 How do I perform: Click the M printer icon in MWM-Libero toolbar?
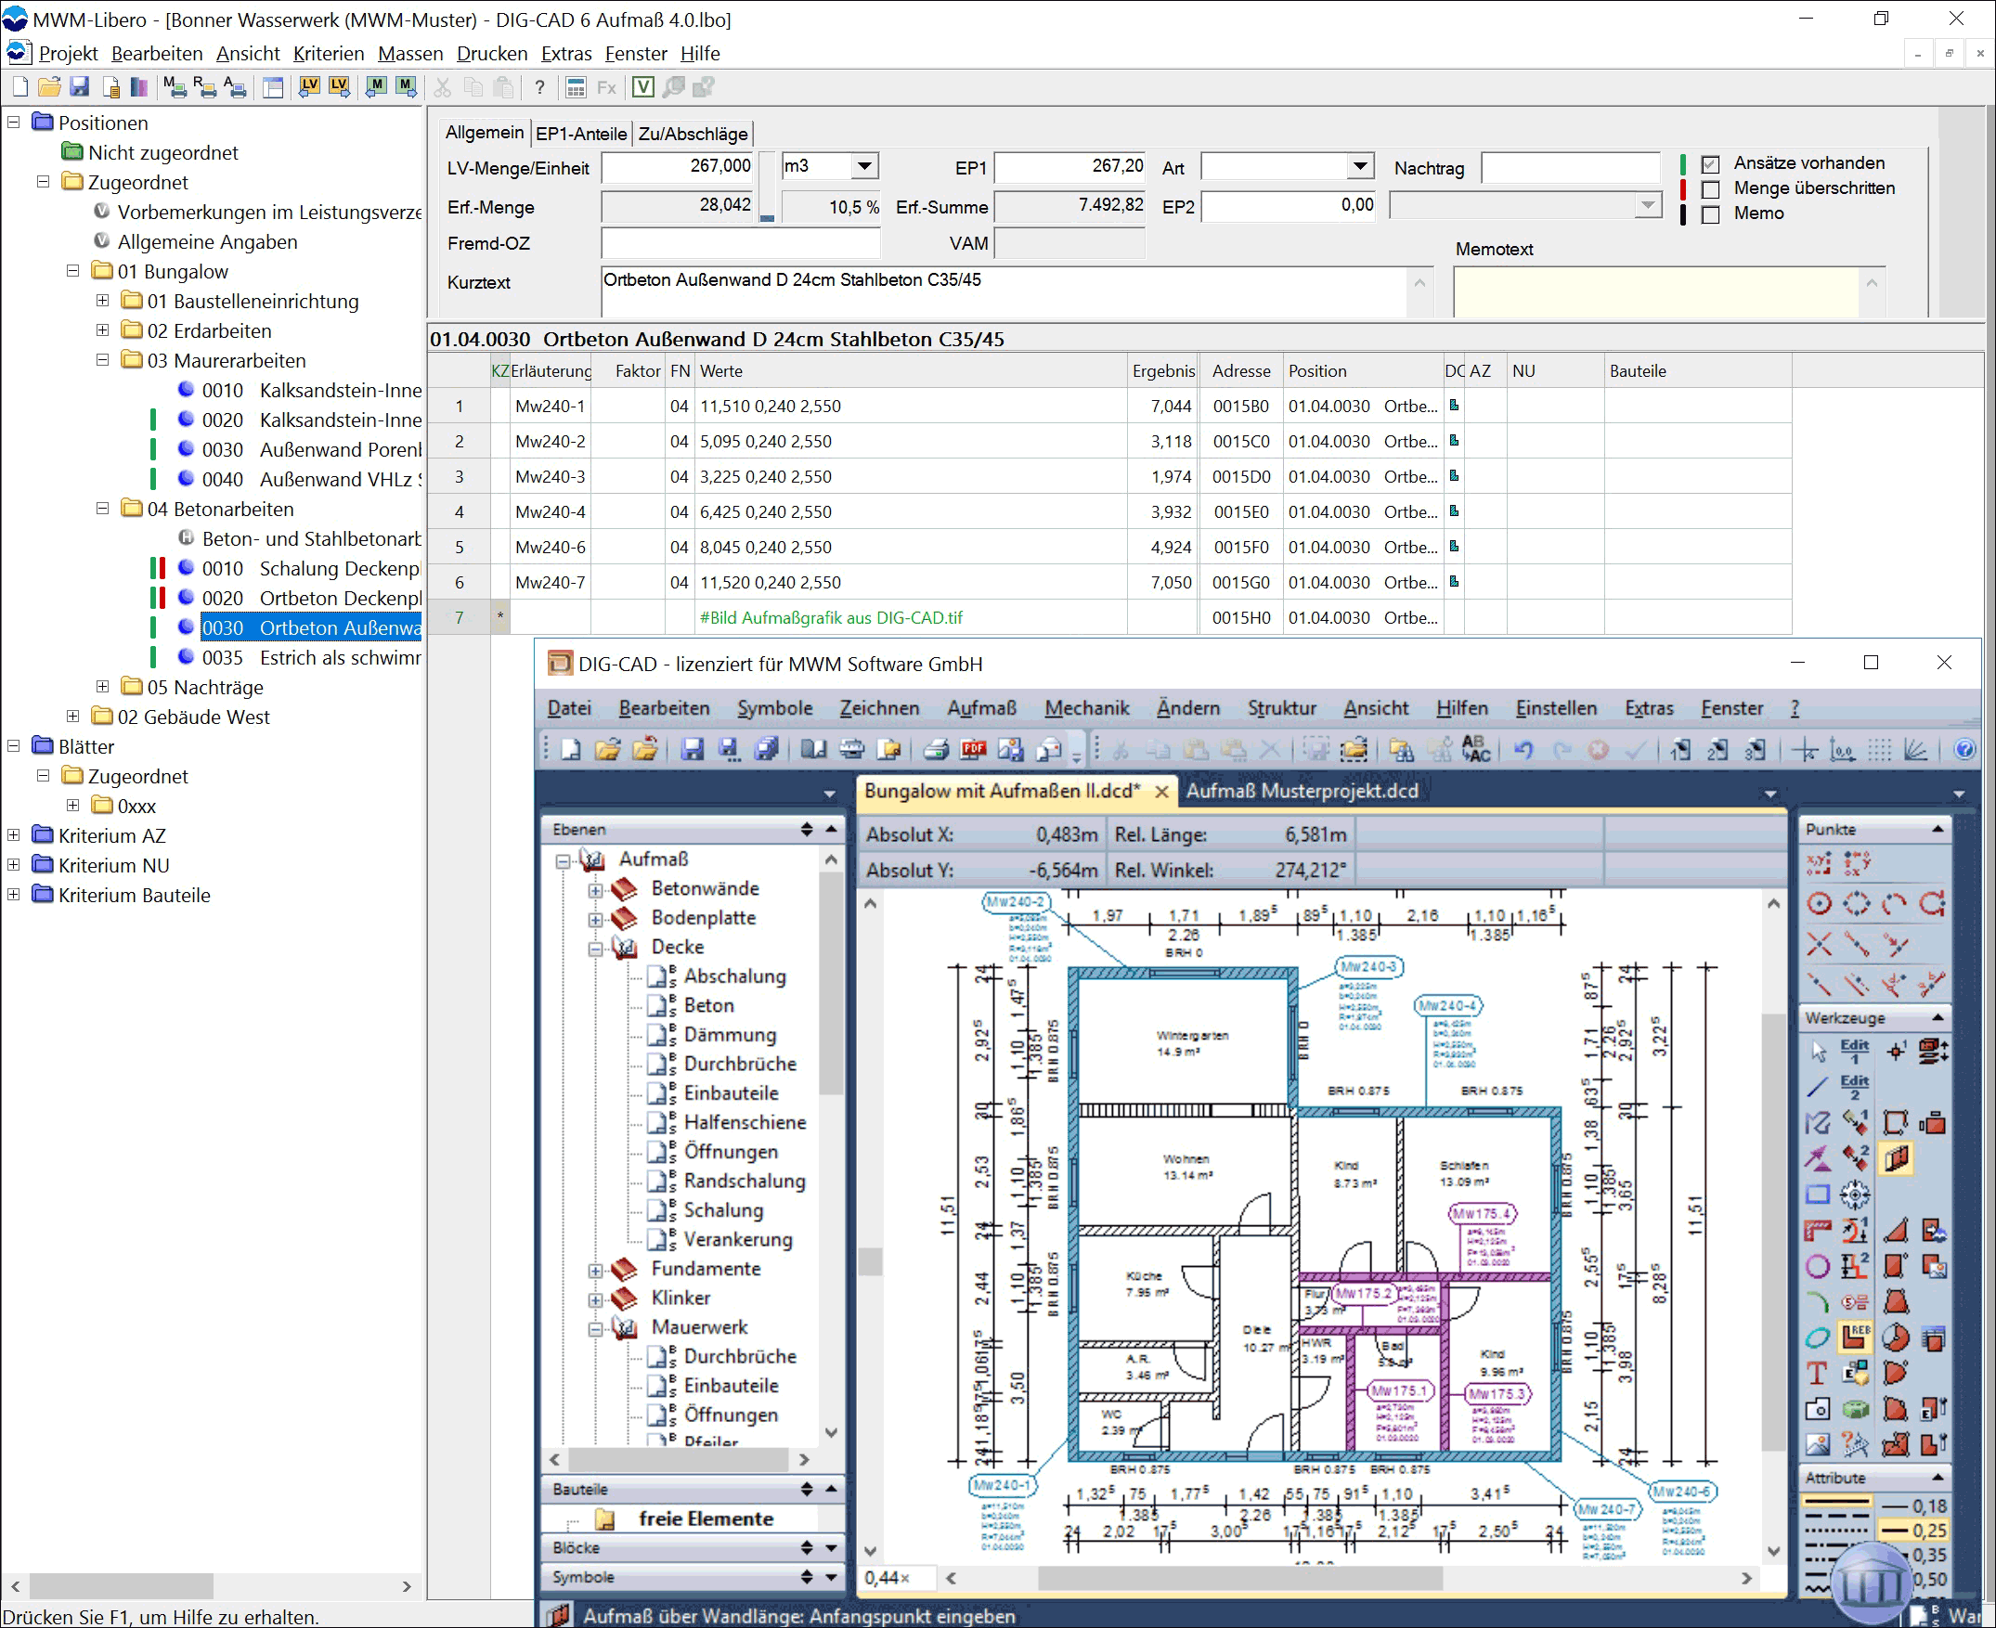click(174, 87)
